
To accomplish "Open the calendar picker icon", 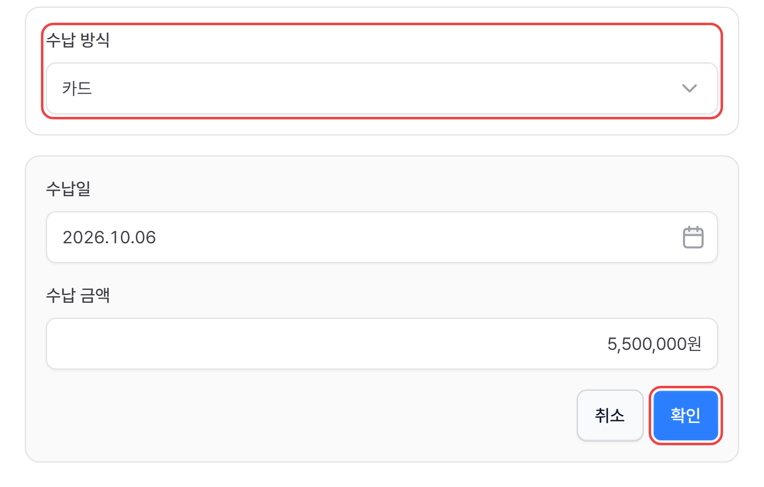I will 693,237.
